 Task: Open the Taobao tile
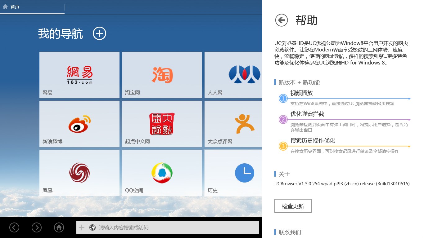point(162,75)
